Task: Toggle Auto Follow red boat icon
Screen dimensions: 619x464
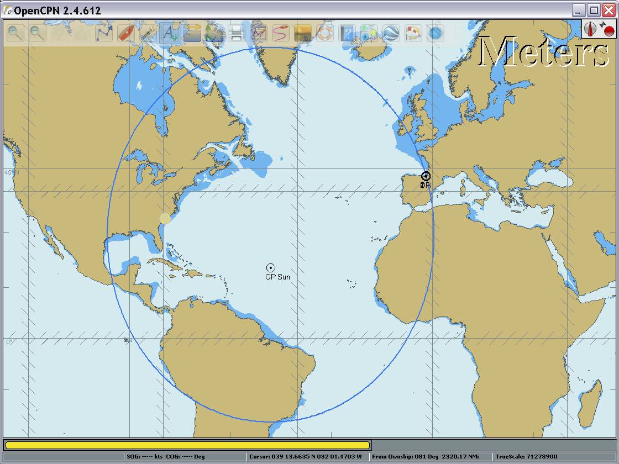Action: point(126,33)
